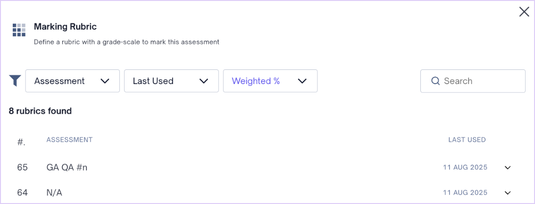Click the date on rubric row 65
The width and height of the screenshot is (535, 204).
[465, 168]
